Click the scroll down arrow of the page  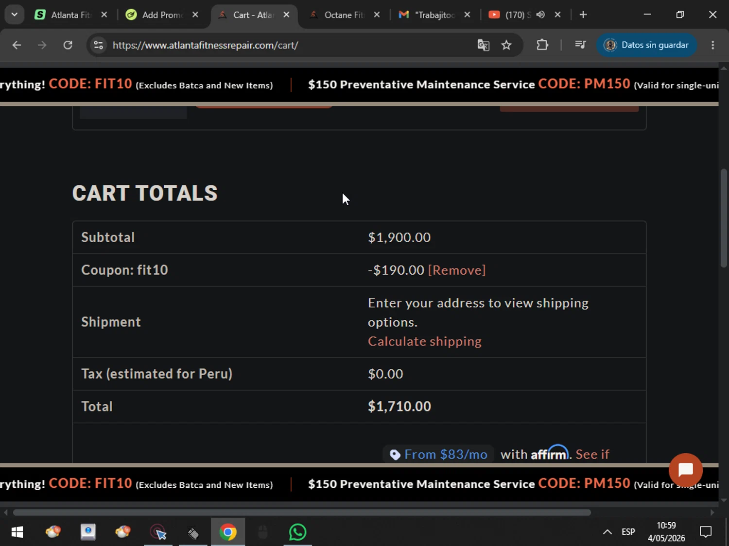pos(724,500)
